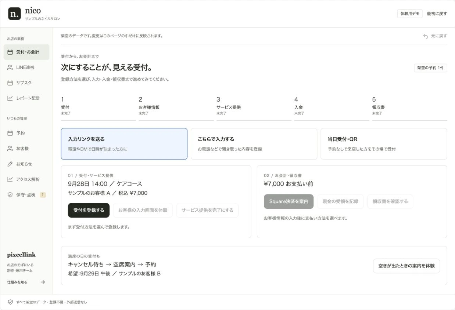The width and height of the screenshot is (455, 310).
Task: Click the 9月28日 14:00 / ケアコース text
Action: tap(105, 184)
